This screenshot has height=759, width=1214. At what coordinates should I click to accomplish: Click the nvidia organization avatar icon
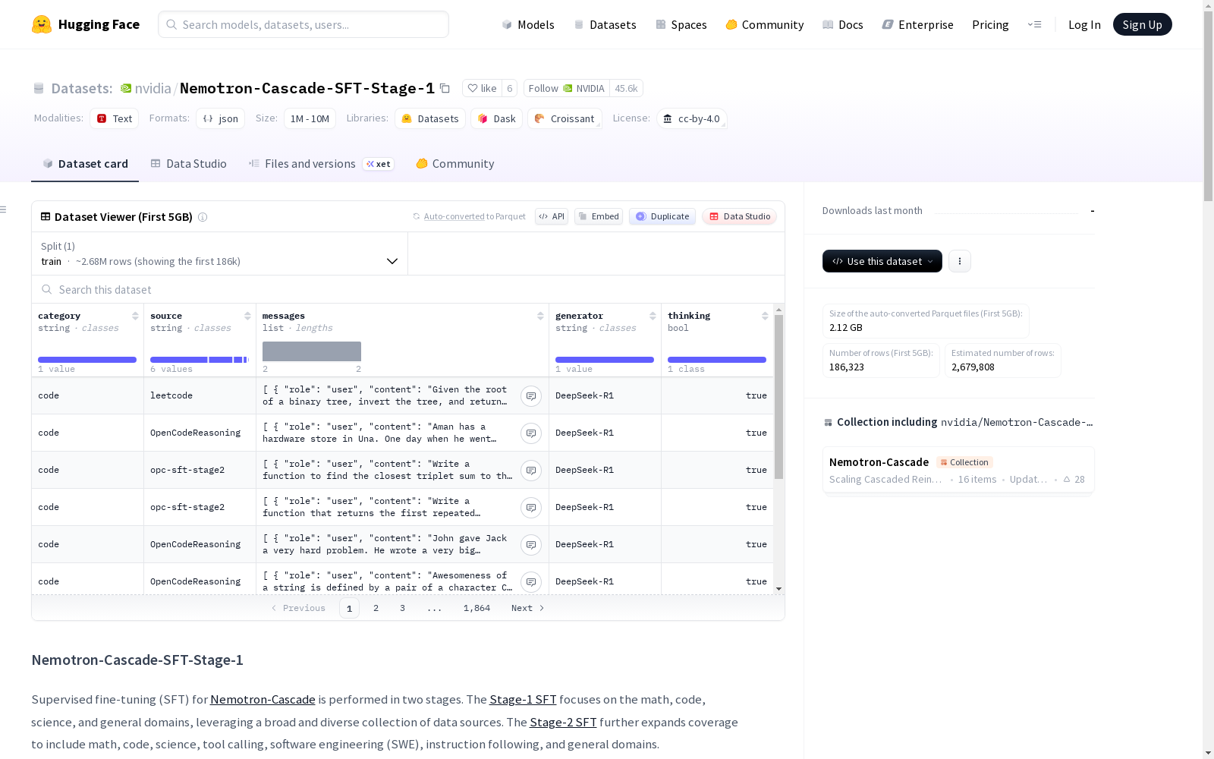coord(126,88)
